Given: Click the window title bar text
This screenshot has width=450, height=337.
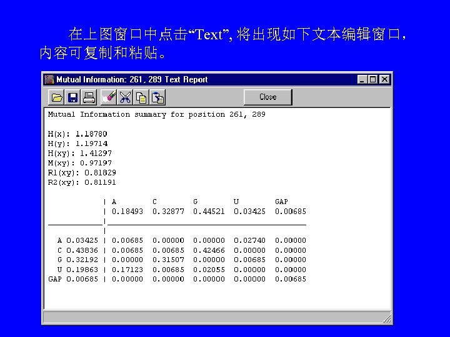Looking at the screenshot, I should click(x=132, y=79).
